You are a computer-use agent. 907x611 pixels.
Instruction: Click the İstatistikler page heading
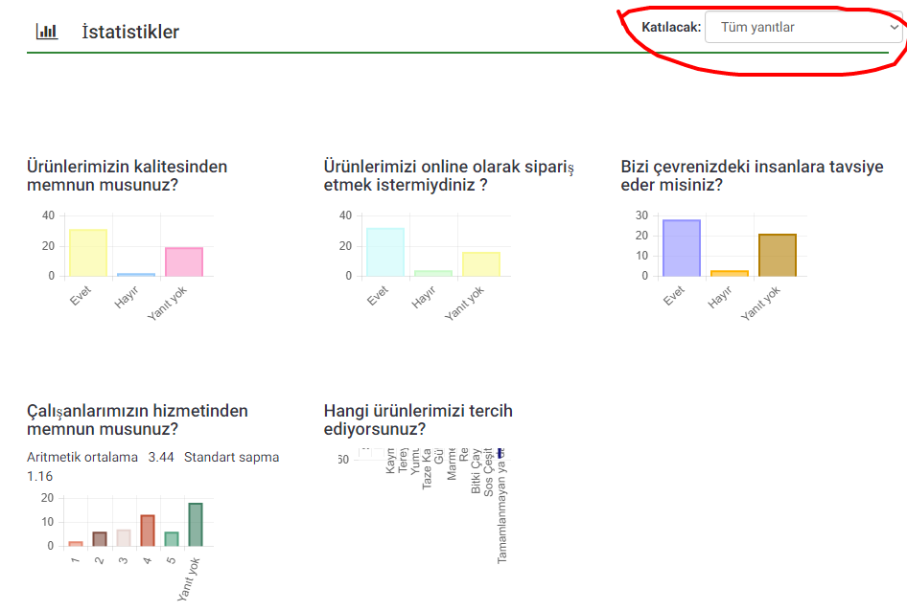click(130, 32)
